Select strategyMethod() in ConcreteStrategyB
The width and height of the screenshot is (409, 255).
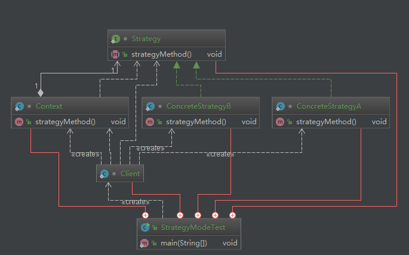196,122
